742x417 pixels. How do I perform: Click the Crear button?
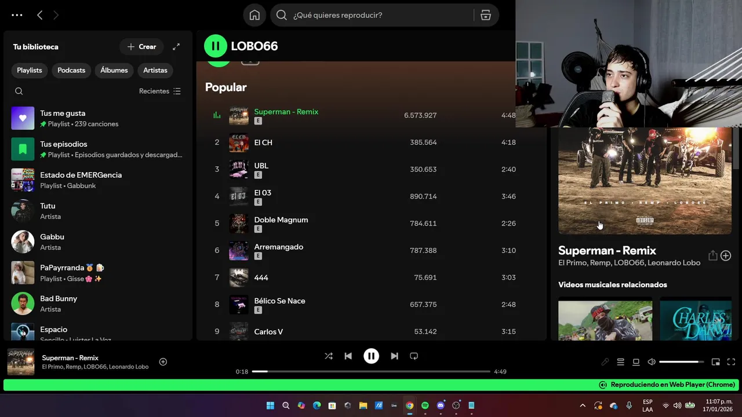point(141,47)
